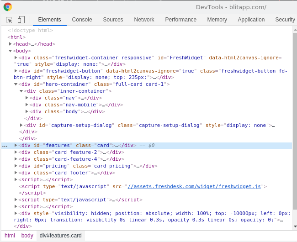
Task: Click the Chrome logo icon in title bar
Action: (8, 7)
